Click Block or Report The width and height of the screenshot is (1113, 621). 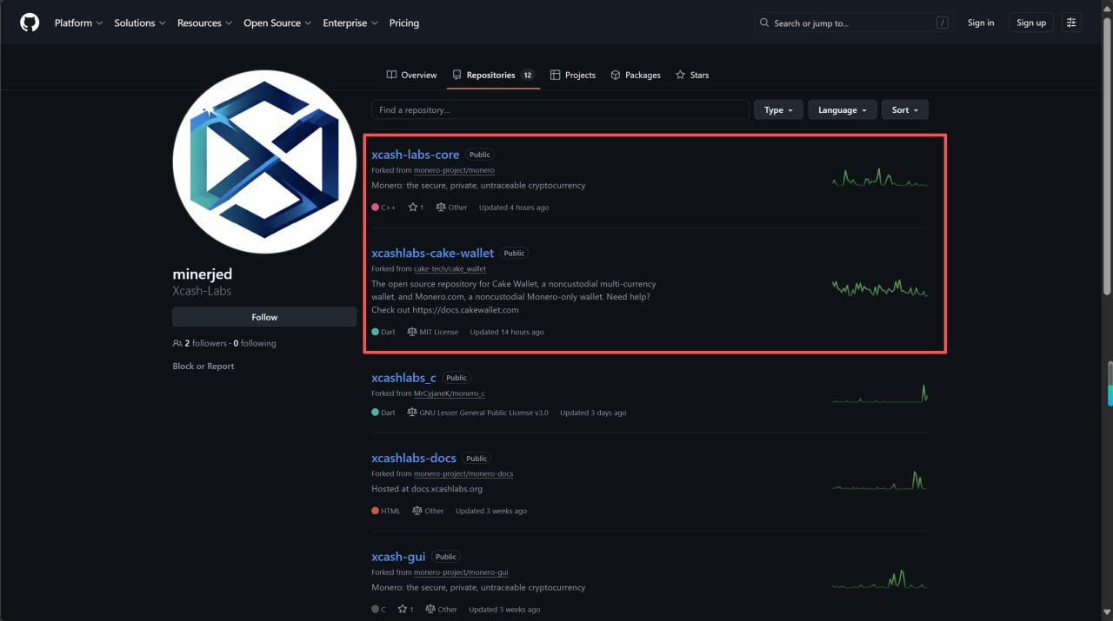[203, 367]
